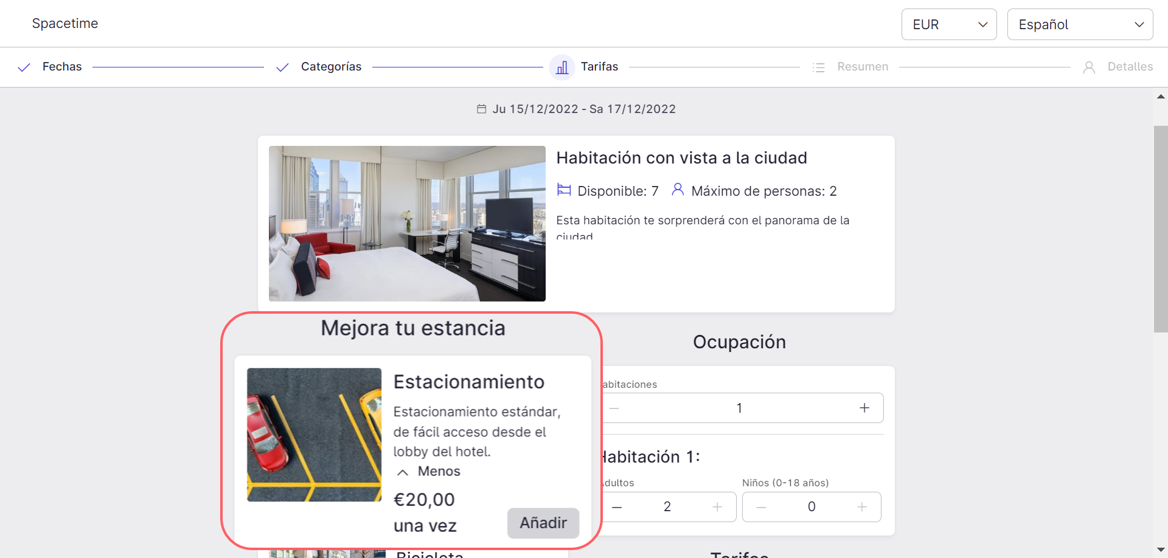Go to the Fechas step
The width and height of the screenshot is (1168, 558).
tap(61, 67)
